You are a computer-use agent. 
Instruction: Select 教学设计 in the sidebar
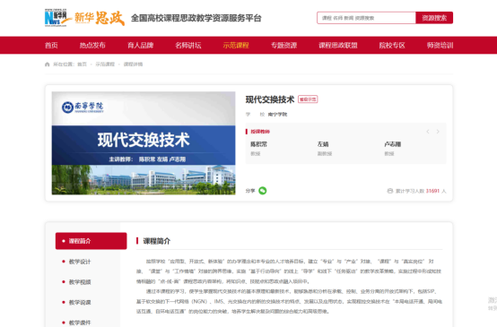[80, 262]
